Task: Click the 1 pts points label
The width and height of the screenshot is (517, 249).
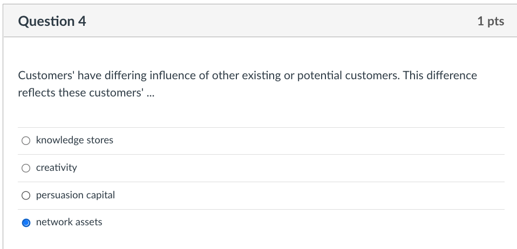Action: [x=490, y=22]
